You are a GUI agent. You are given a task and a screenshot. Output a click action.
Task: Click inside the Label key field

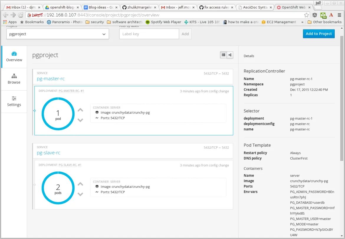tap(149, 34)
